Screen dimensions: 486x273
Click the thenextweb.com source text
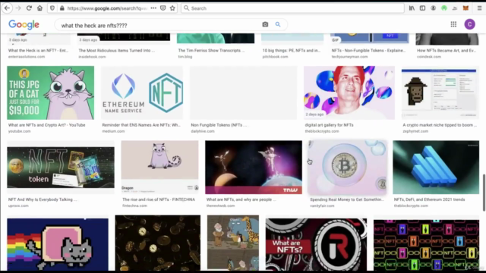tap(221, 206)
